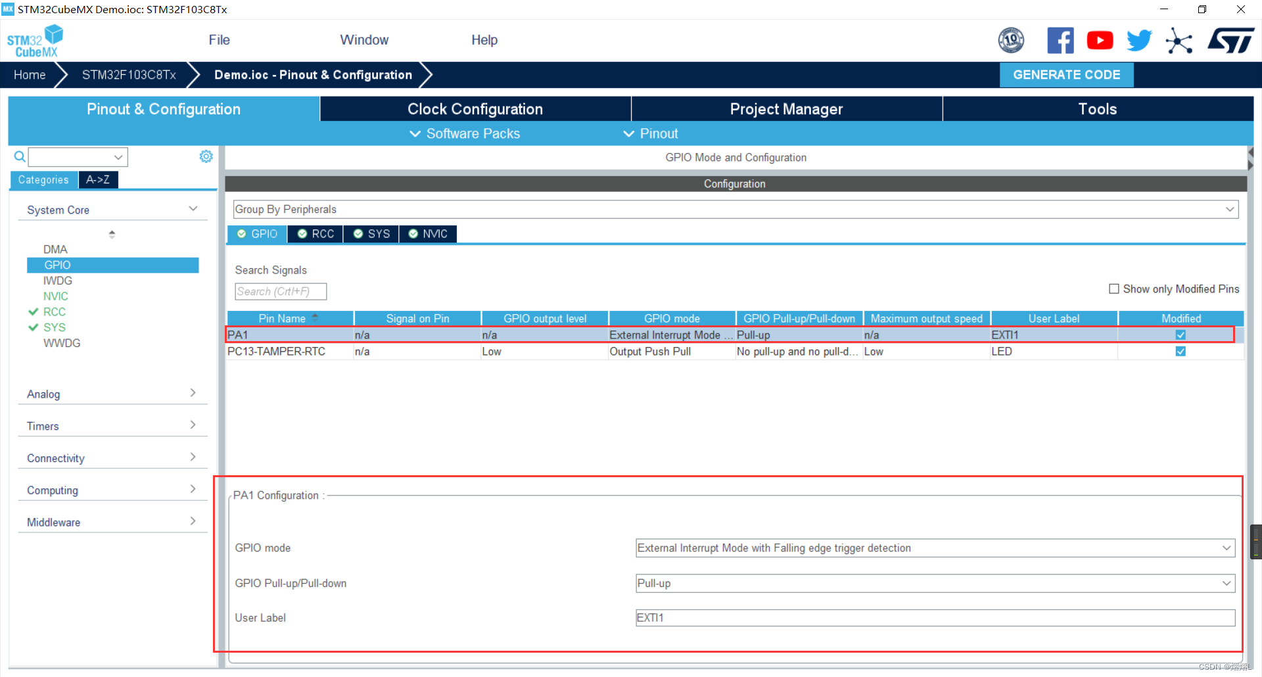1262x677 pixels.
Task: Open the peripheral search combo box
Action: [78, 157]
